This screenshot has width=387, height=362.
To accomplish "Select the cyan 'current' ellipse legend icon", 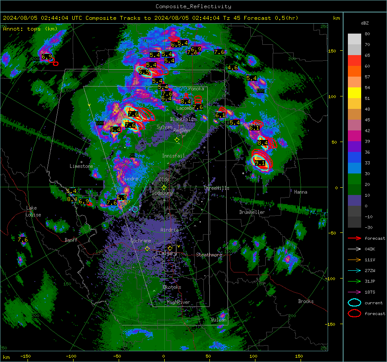I will point(354,303).
